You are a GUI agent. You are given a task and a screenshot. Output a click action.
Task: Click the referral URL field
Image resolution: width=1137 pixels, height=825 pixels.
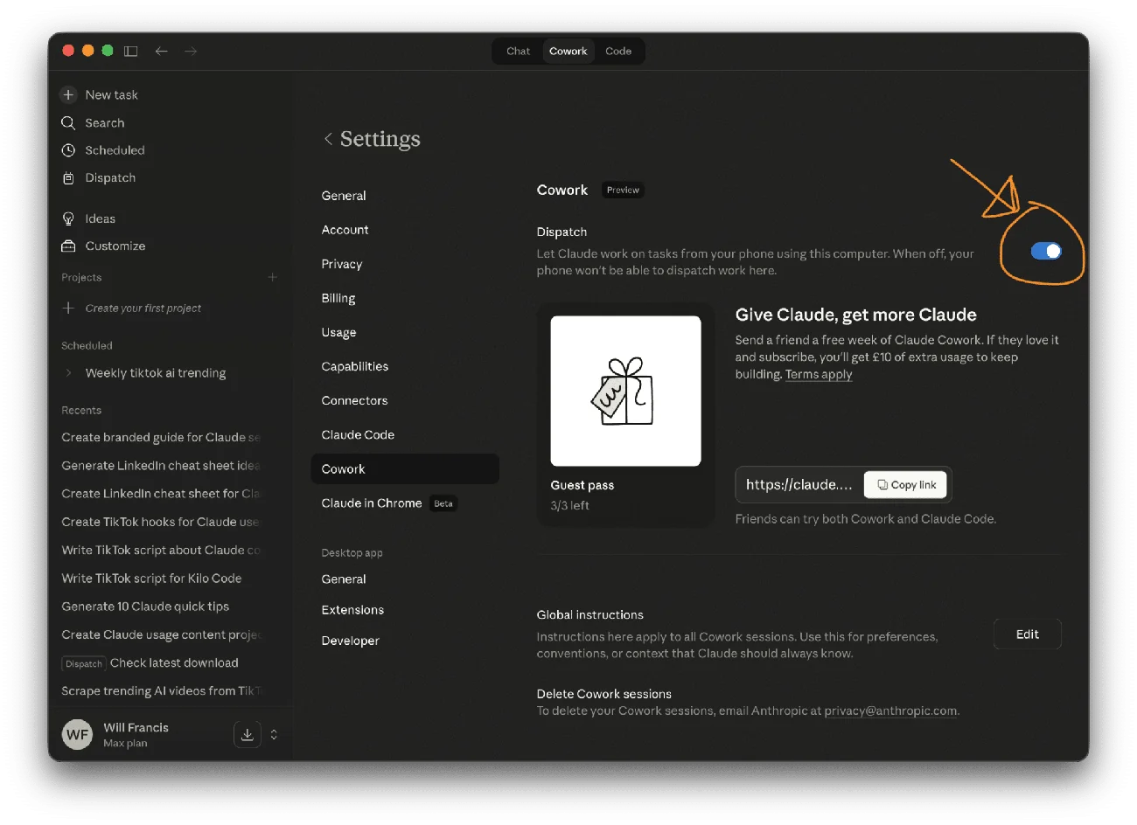[x=799, y=485]
